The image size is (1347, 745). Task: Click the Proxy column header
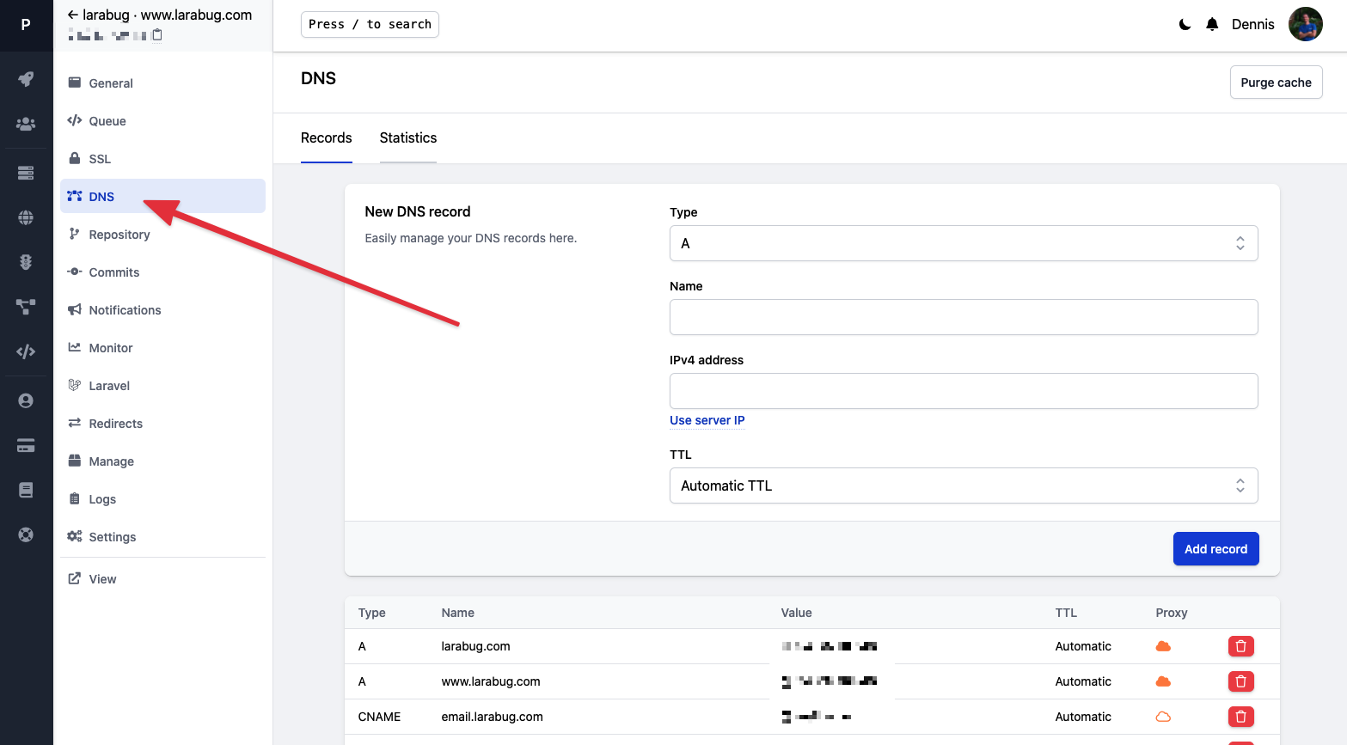[x=1172, y=613]
